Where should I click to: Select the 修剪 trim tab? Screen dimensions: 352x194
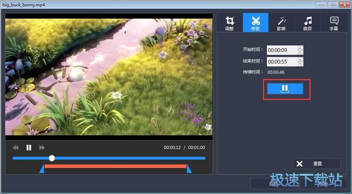(x=255, y=23)
